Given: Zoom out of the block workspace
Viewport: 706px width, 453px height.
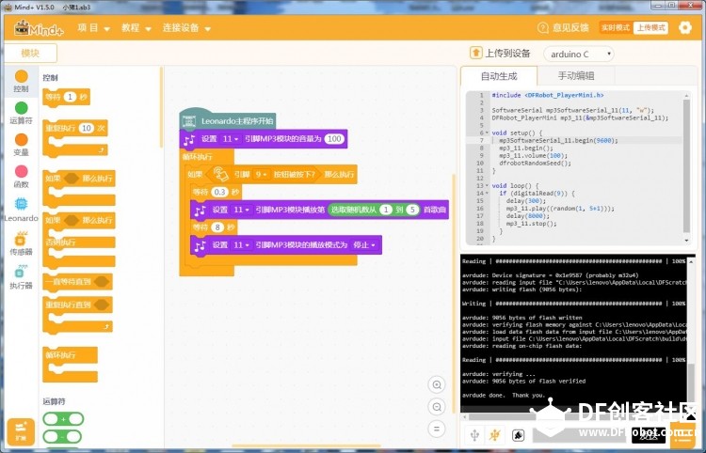Looking at the screenshot, I should pyautogui.click(x=436, y=407).
